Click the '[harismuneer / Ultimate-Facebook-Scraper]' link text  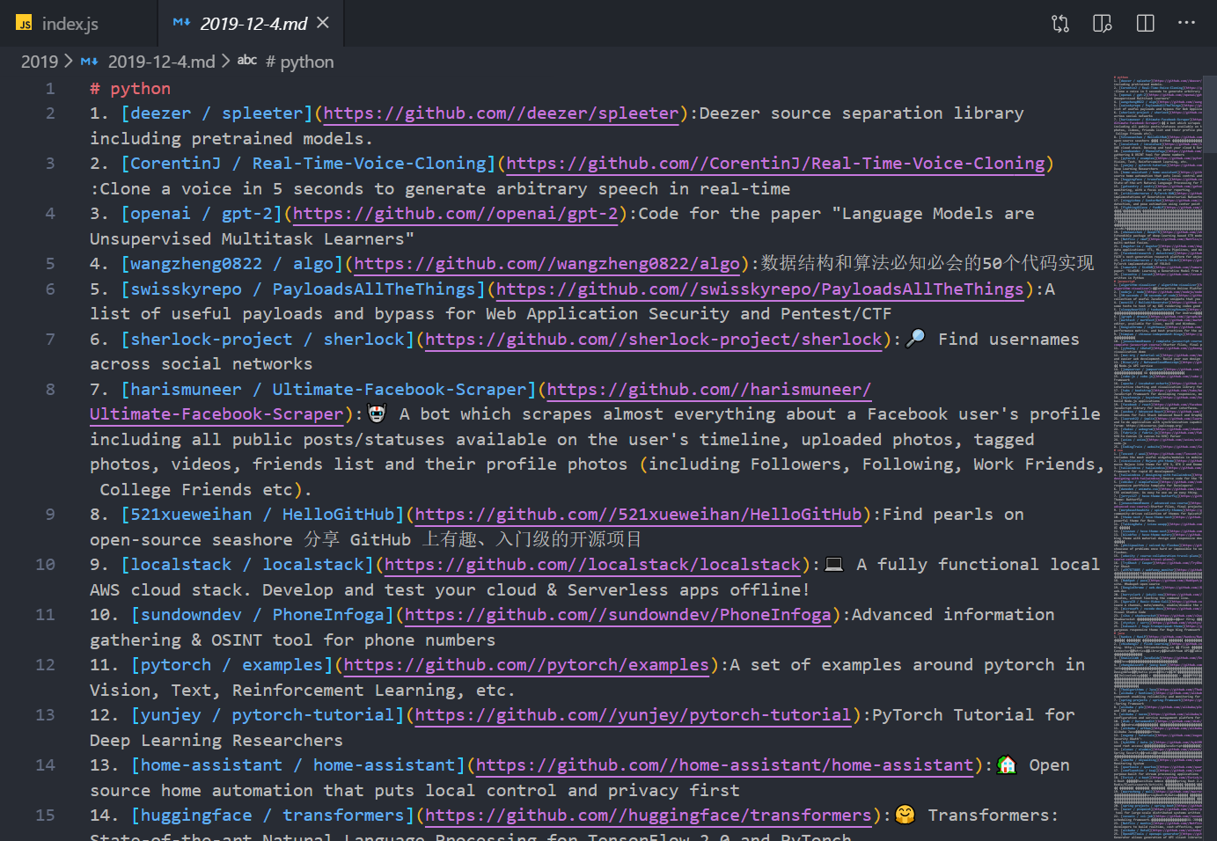(x=328, y=390)
